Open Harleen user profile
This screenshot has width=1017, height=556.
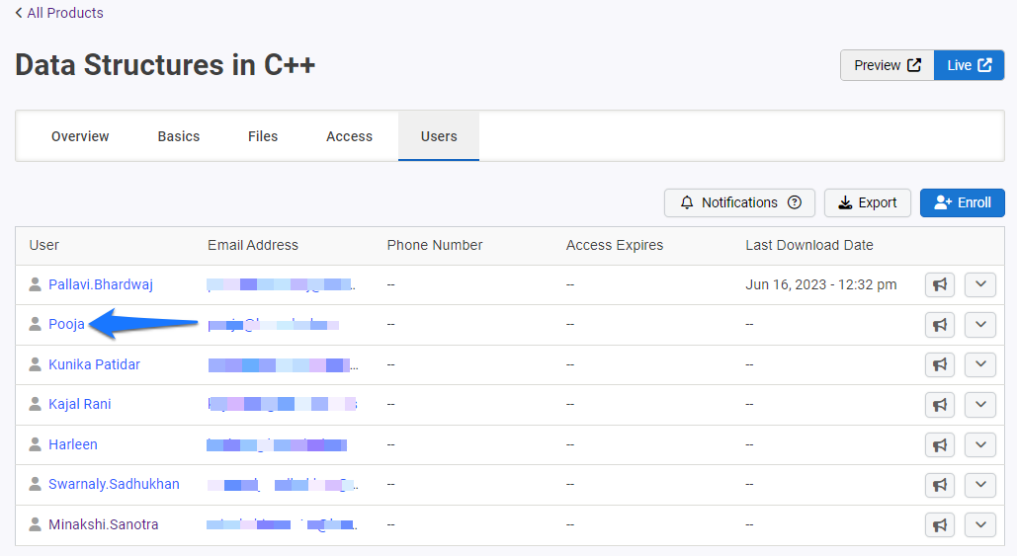coord(73,444)
